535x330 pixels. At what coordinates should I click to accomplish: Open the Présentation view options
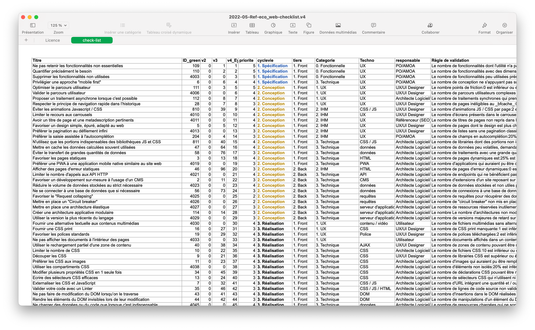[33, 25]
